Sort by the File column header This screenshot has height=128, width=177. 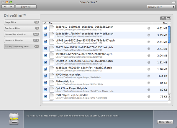[100, 23]
